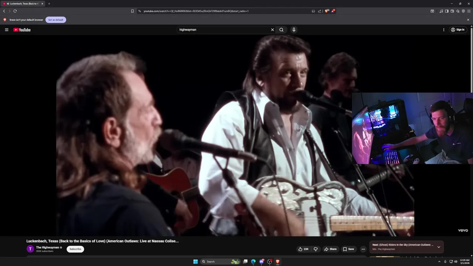
Task: Open a new browser tab
Action: (x=49, y=4)
